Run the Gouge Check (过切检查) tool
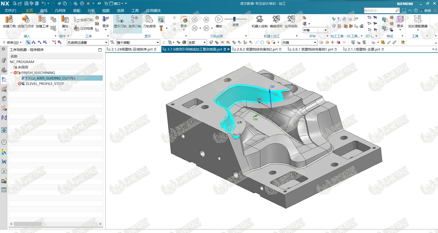The height and width of the screenshot is (233, 438). point(83,28)
